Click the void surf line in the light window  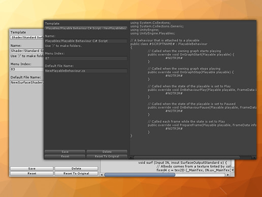point(182,163)
